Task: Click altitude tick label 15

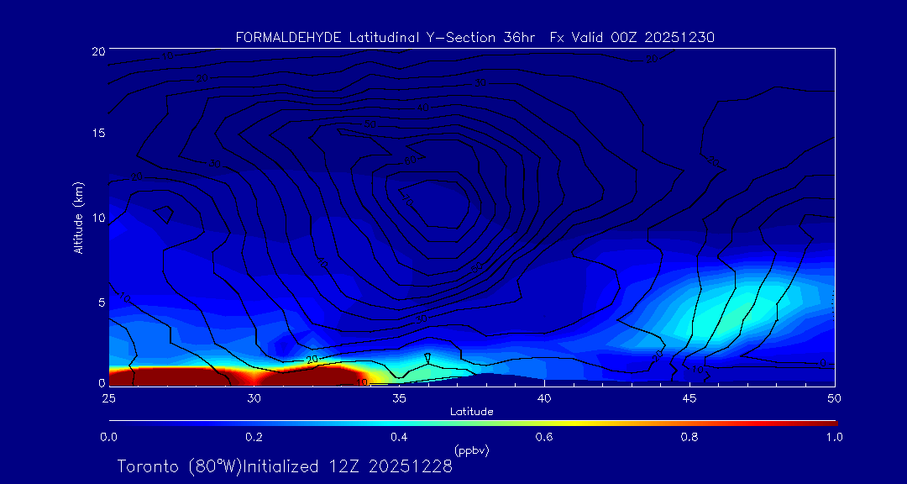Action: point(97,134)
